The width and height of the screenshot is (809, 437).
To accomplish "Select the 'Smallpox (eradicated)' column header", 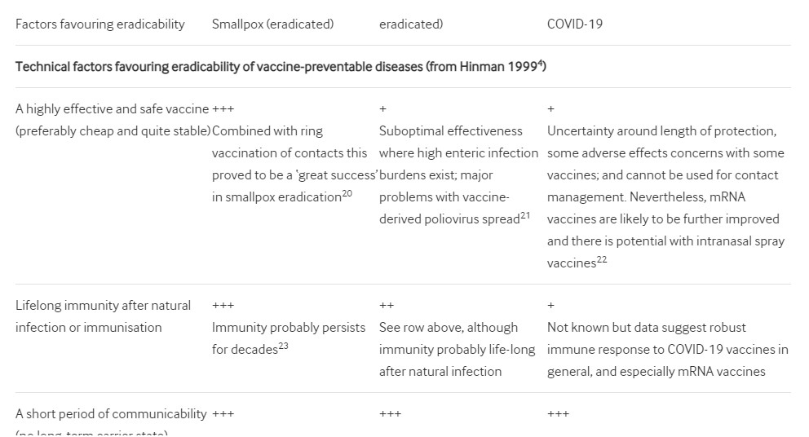I will pyautogui.click(x=272, y=24).
